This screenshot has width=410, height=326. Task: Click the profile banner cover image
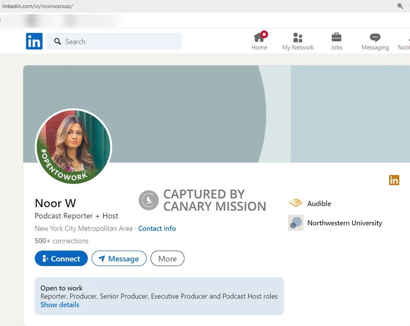pos(216,114)
